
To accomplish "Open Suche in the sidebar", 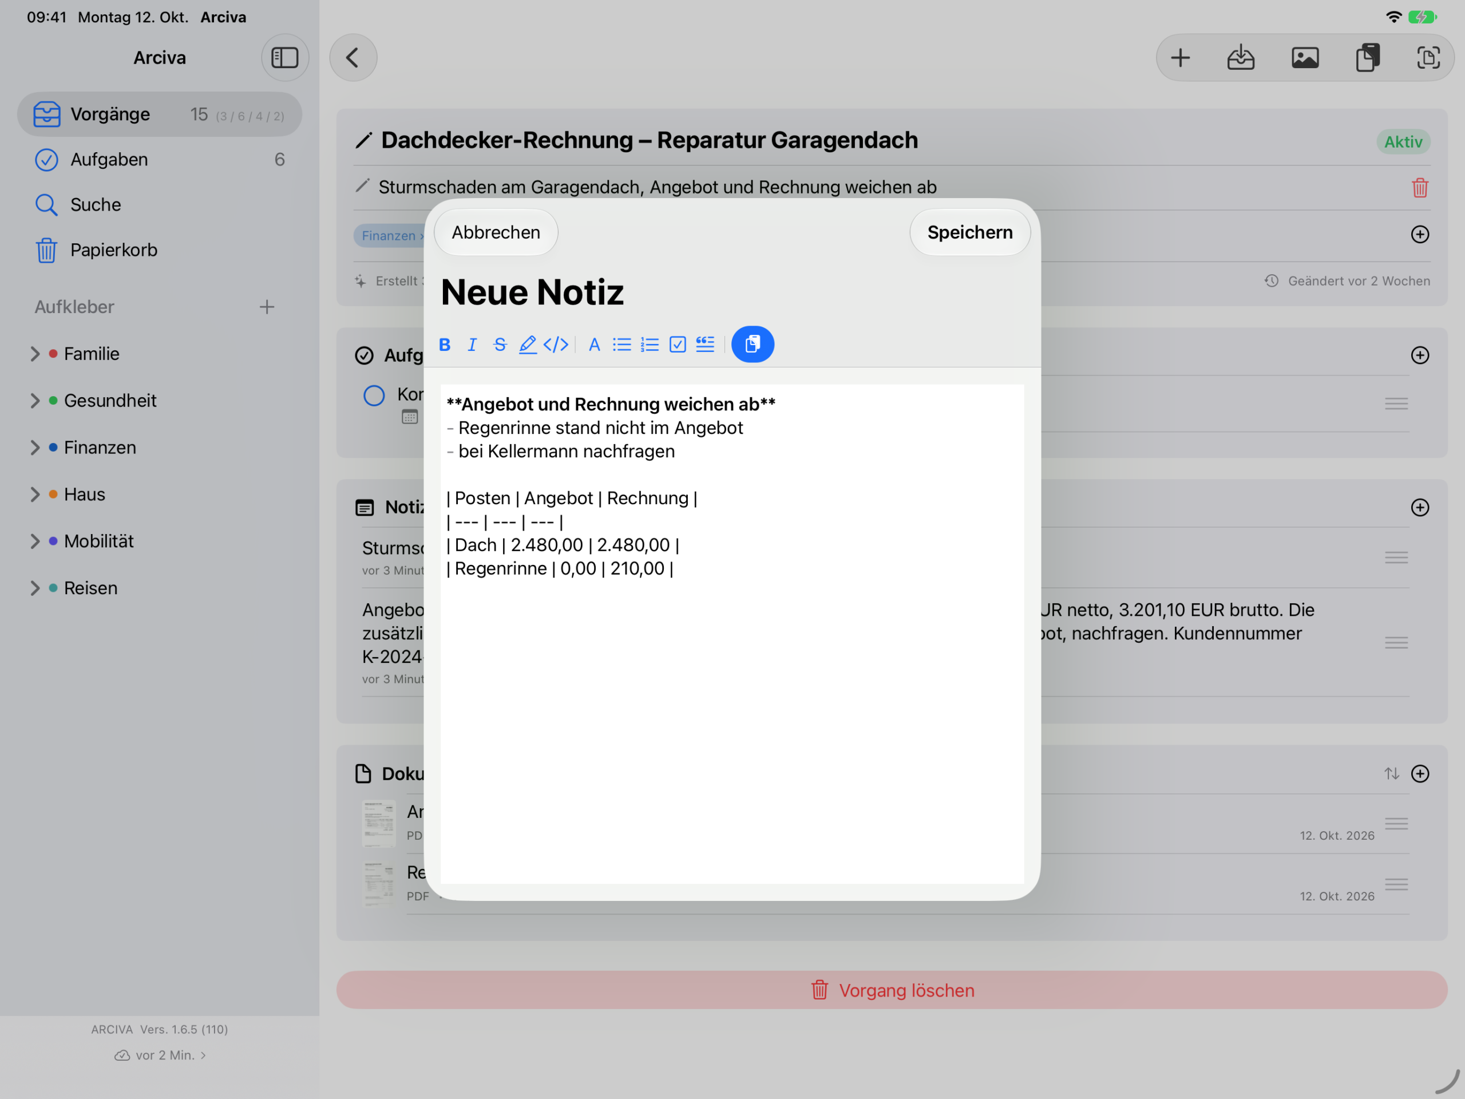I will (160, 205).
